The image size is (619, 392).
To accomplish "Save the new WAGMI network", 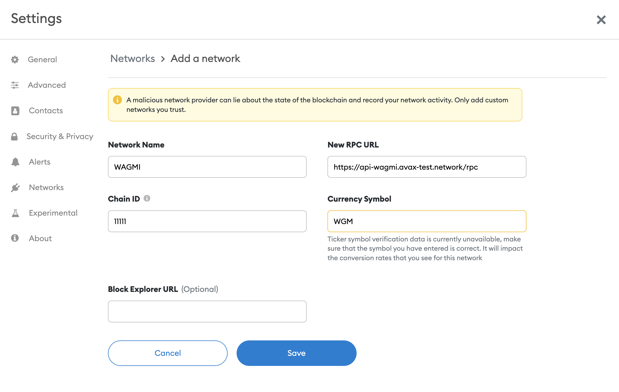I will (x=296, y=353).
